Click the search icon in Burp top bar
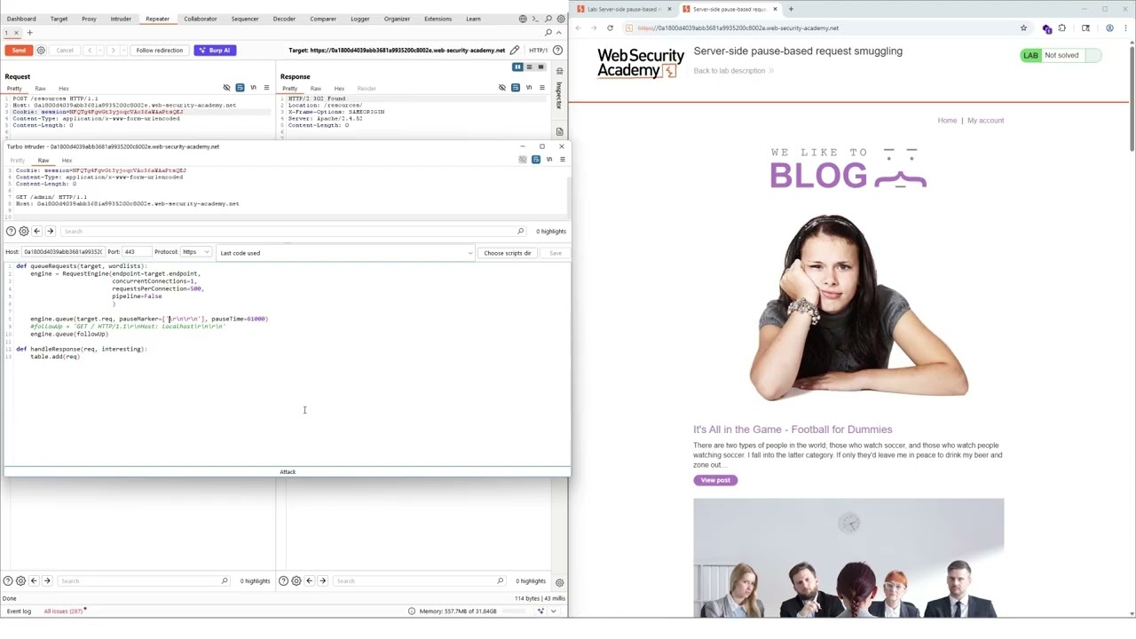Image resolution: width=1136 pixels, height=639 pixels. tap(548, 19)
